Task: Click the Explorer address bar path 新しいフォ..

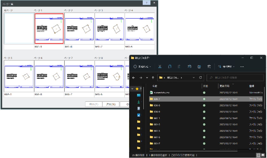Action: [173, 78]
